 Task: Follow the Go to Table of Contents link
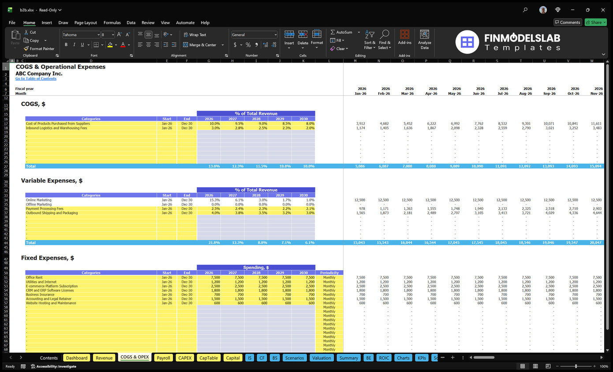coord(36,78)
